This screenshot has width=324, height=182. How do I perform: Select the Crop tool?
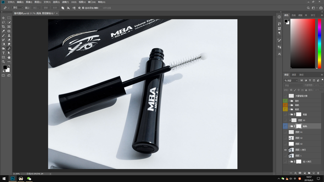point(3,27)
